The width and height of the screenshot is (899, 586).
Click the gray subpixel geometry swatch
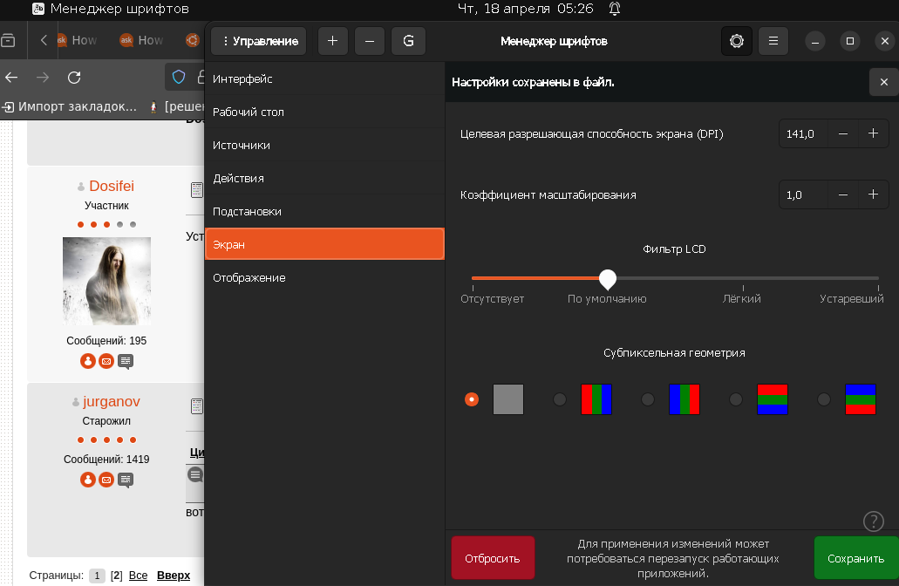click(508, 399)
